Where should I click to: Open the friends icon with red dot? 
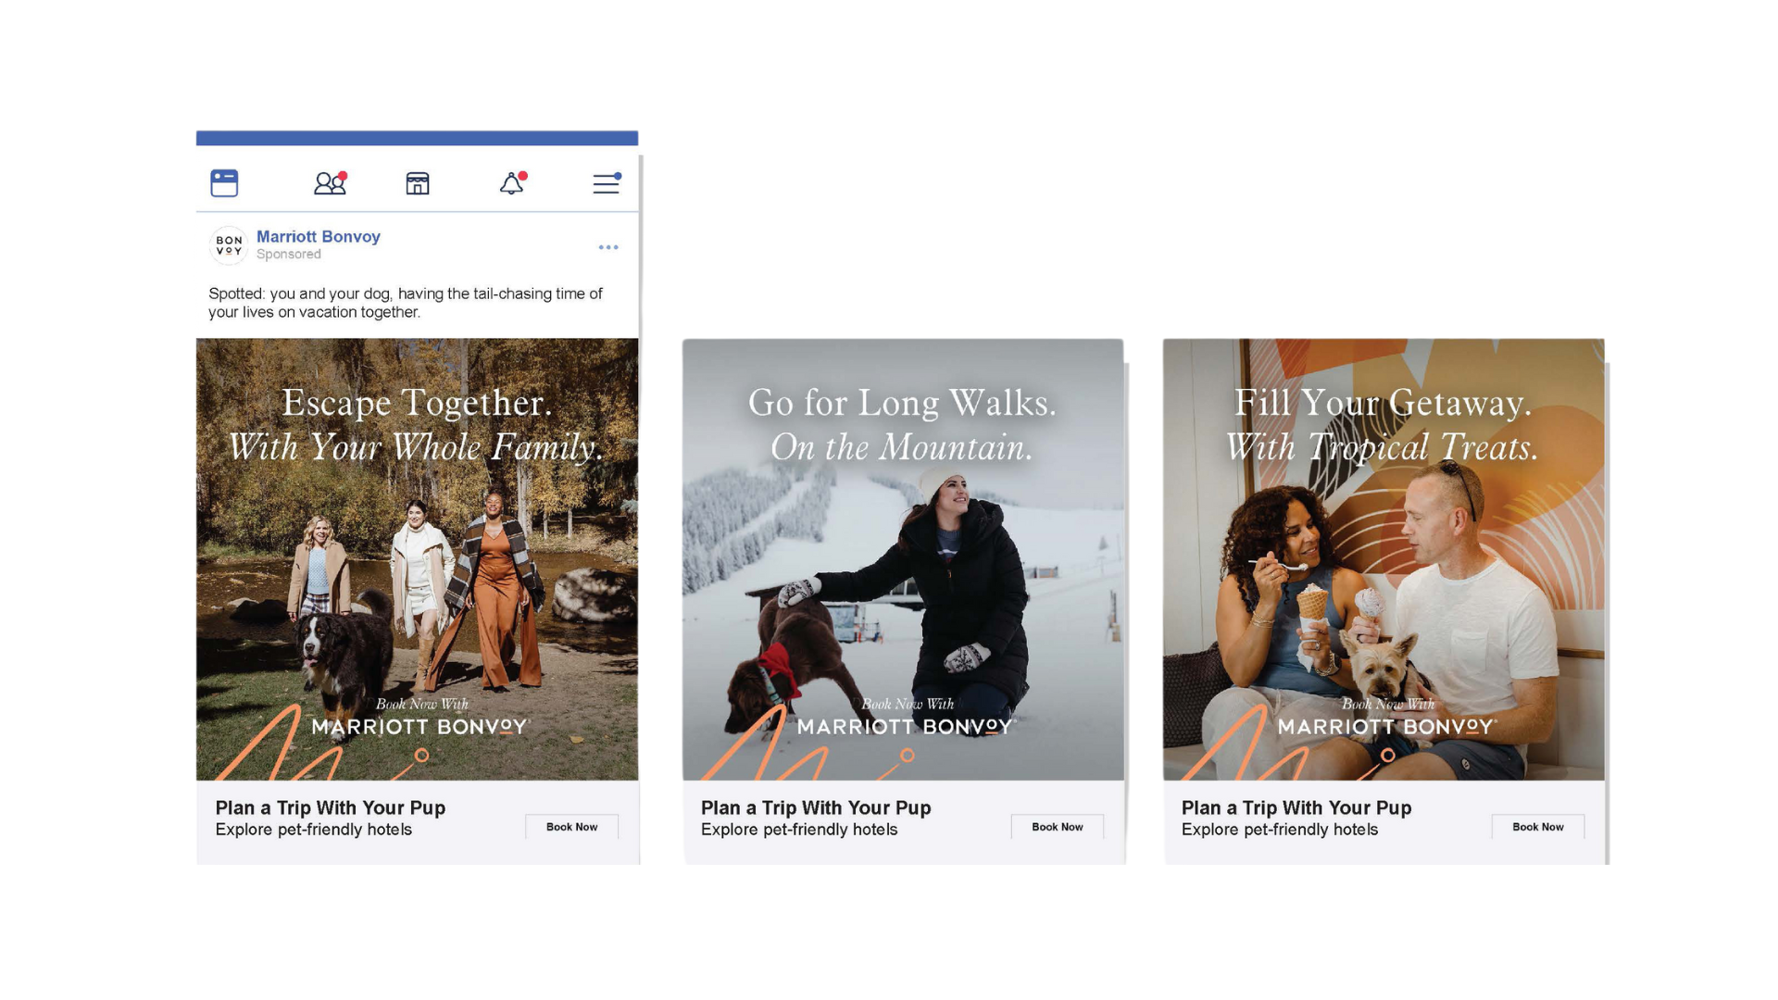click(x=331, y=183)
